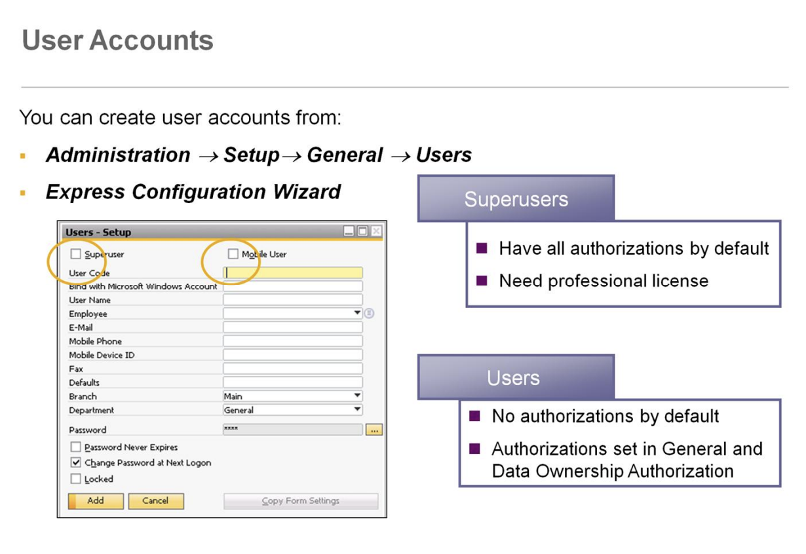Image resolution: width=806 pixels, height=554 pixels.
Task: Uncheck Change Password at Next Logon
Action: pos(75,462)
